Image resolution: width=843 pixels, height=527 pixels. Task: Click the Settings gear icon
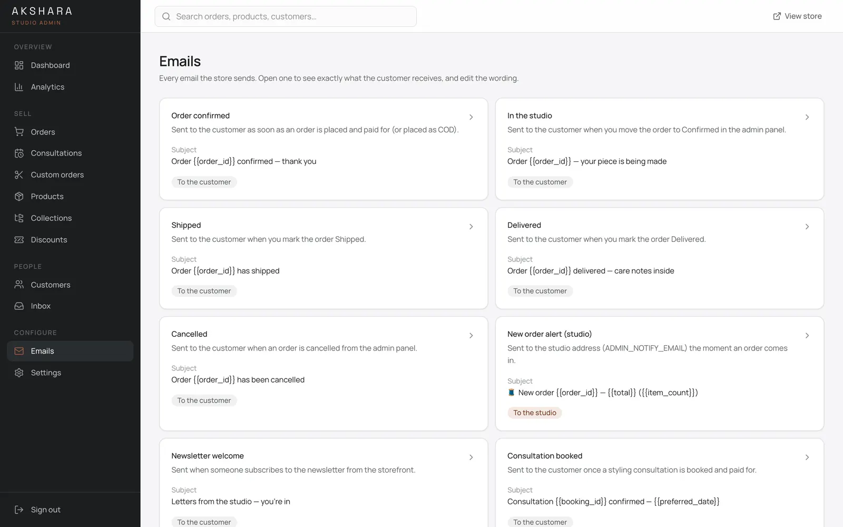19,373
